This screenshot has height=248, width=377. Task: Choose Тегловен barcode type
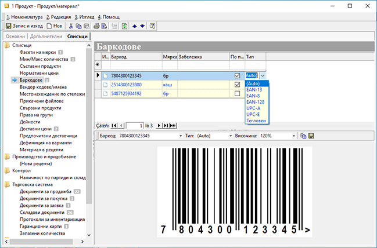(257, 121)
